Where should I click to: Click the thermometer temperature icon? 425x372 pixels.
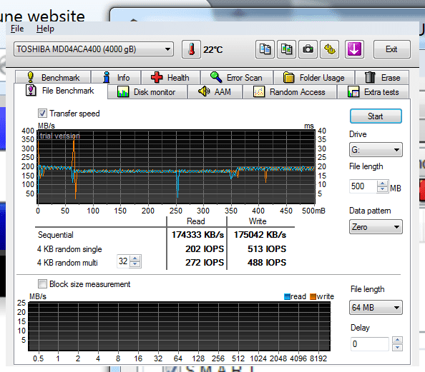(x=191, y=49)
